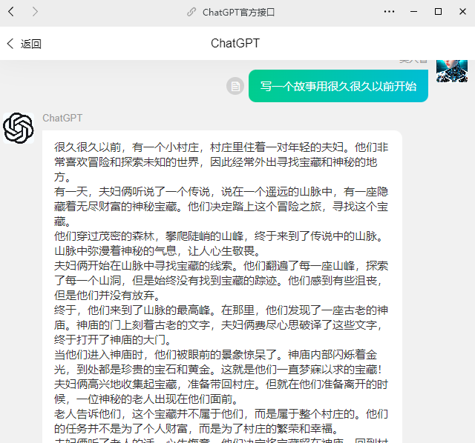The width and height of the screenshot is (475, 443).
Task: Click the window title ChatGPT官方接口
Action: click(238, 13)
